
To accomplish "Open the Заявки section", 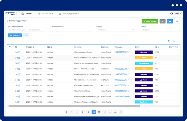I will click(27, 14).
